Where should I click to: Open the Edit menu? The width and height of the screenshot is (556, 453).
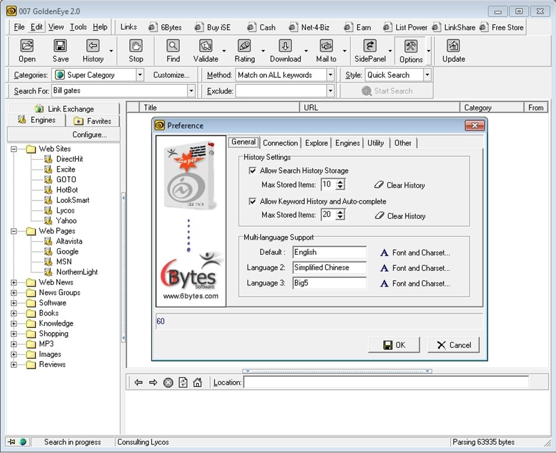pos(36,27)
